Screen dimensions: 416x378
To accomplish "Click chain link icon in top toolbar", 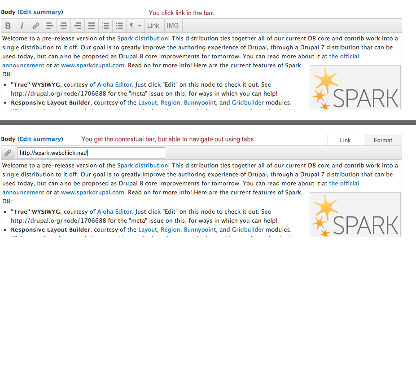I will pyautogui.click(x=36, y=26).
